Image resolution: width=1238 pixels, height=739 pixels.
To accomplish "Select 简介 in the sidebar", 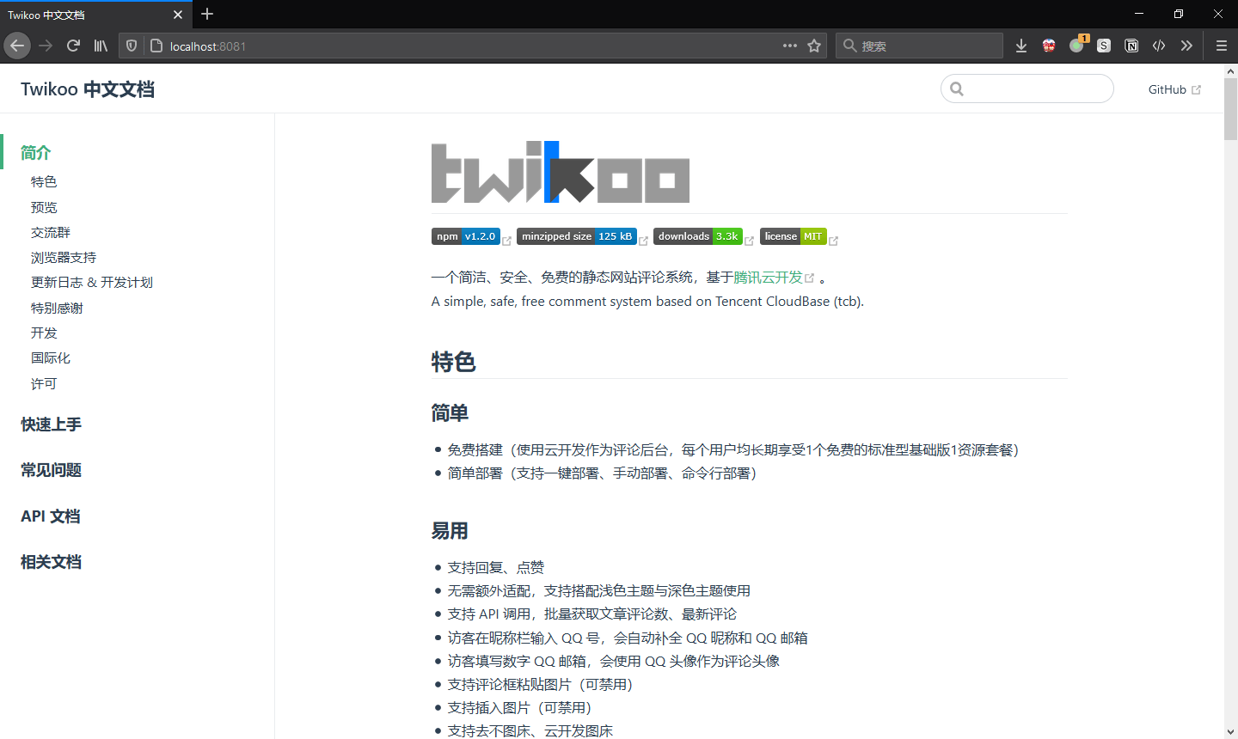I will [x=36, y=153].
